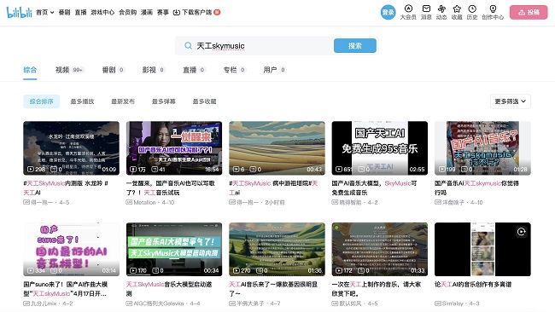Open title 论天工AI的音乐创作有多离谱
This screenshot has height=312, width=555.
click(473, 285)
